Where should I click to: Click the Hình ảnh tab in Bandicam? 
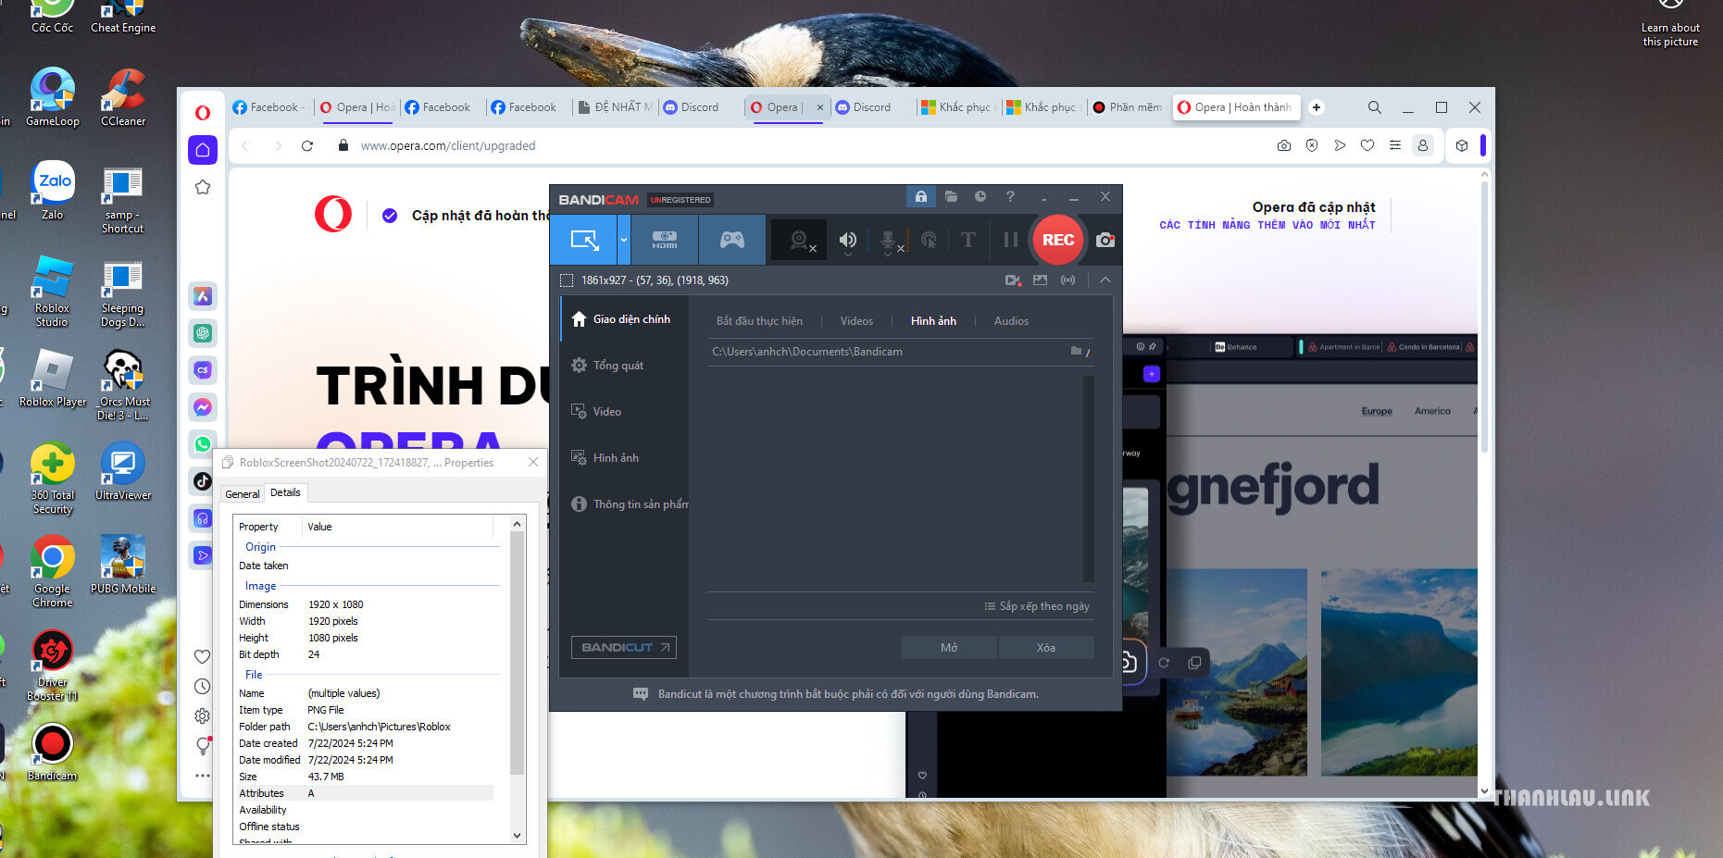coord(933,321)
